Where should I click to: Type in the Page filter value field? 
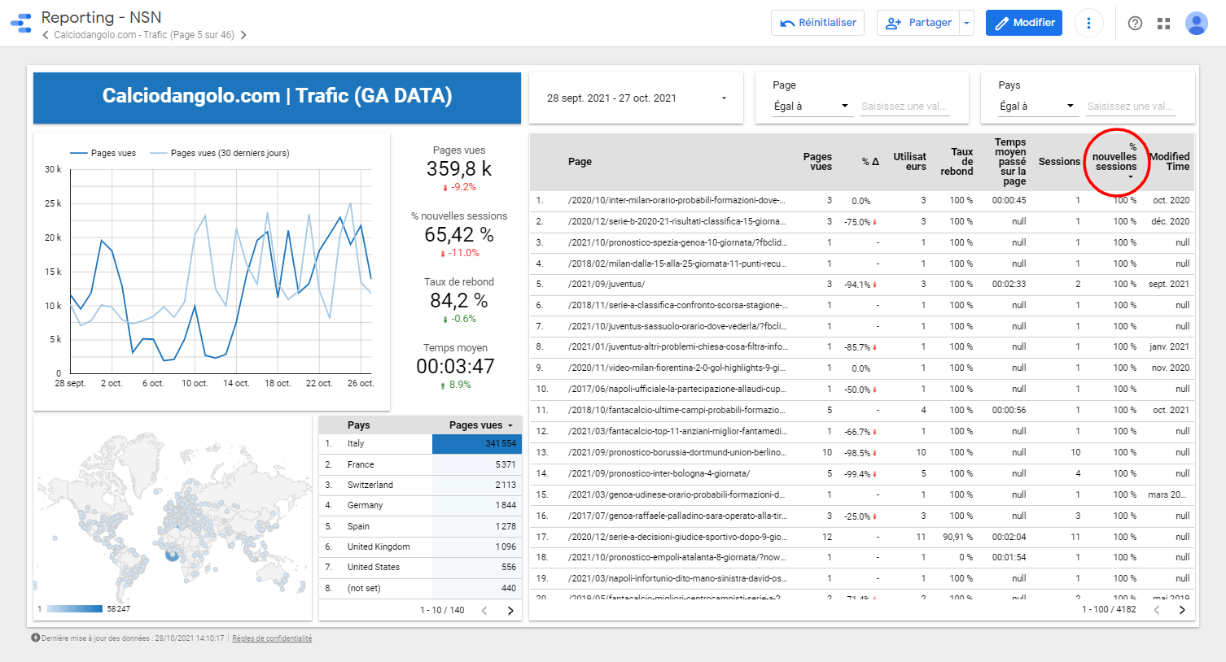tap(904, 107)
